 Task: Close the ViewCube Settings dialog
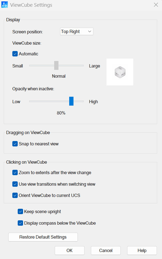tap(156, 5)
